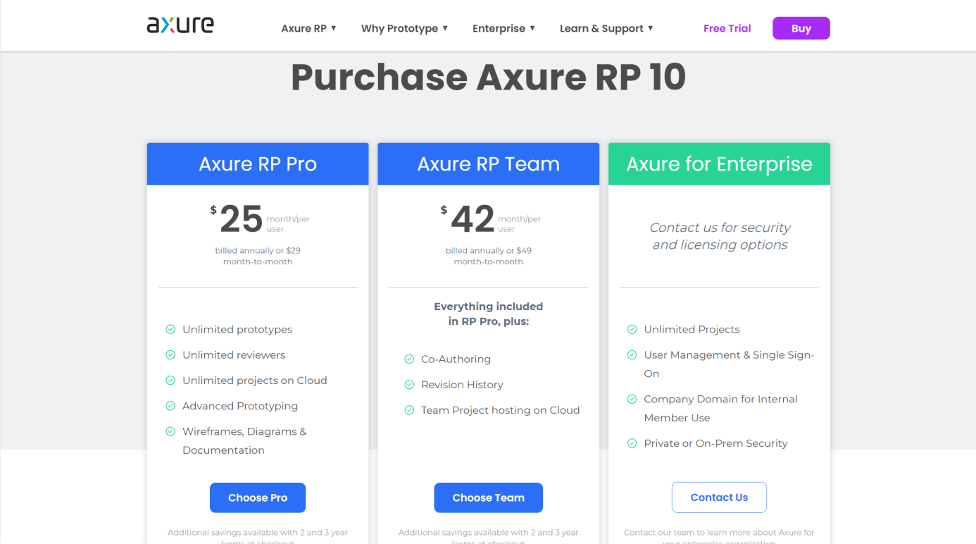976x544 pixels.
Task: Click the 'Advanced Prototyping' feature text
Action: pyautogui.click(x=240, y=406)
